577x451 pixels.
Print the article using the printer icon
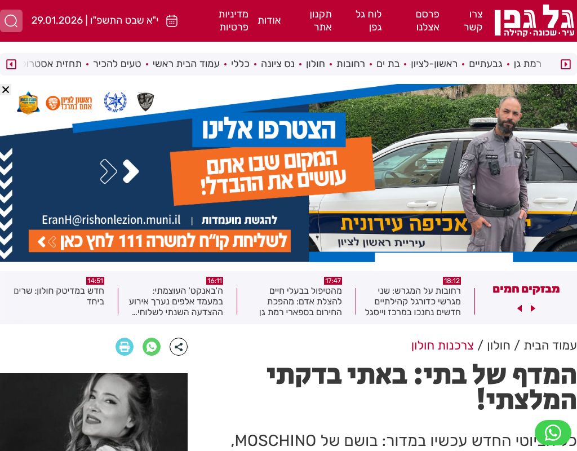[x=125, y=347]
